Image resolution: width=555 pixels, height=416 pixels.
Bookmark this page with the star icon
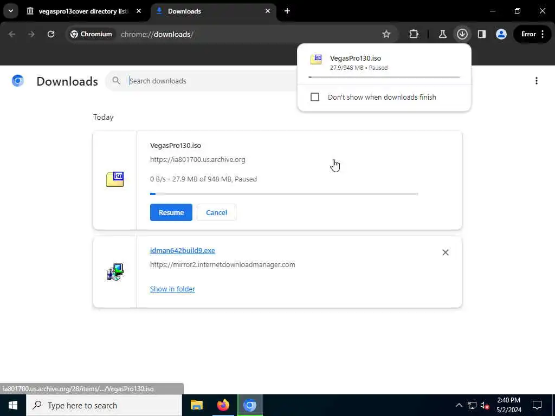click(x=386, y=34)
